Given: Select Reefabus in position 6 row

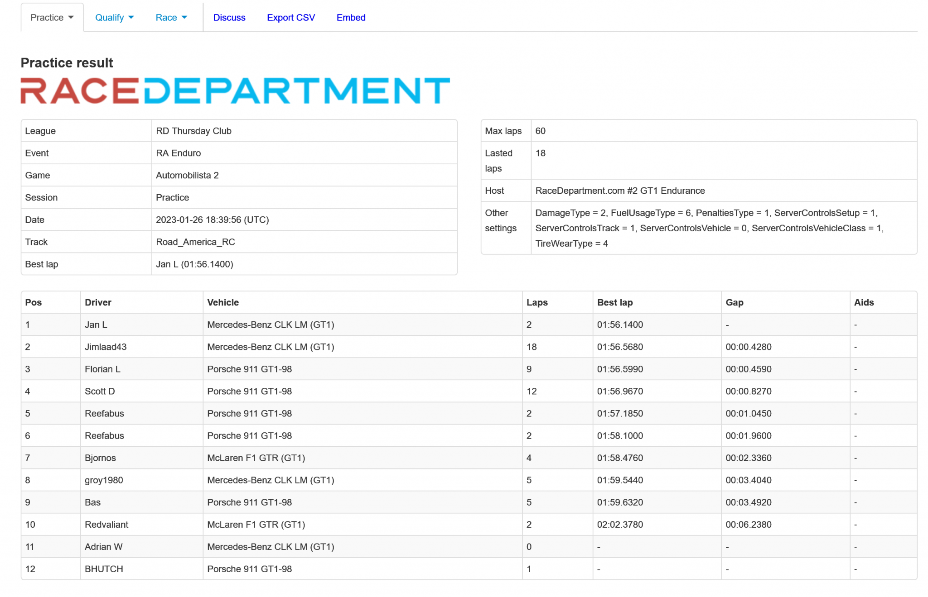Looking at the screenshot, I should (104, 435).
